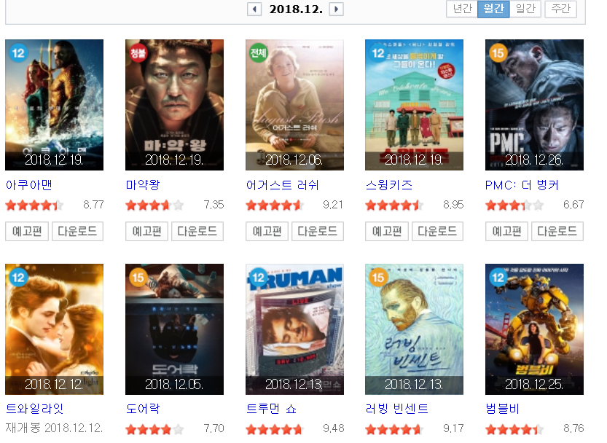607x443 pixels.
Task: Open 스윙키즈 title link
Action: (388, 185)
